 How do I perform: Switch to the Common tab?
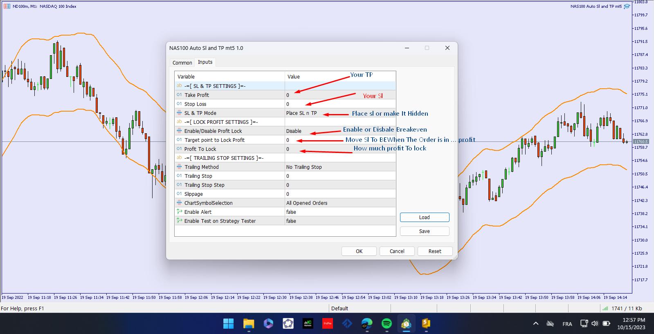(182, 63)
